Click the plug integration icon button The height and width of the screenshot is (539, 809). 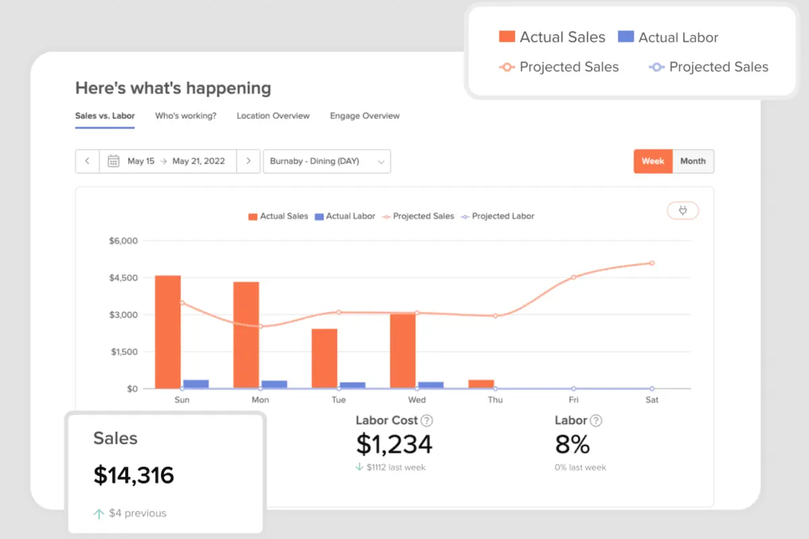(x=683, y=211)
